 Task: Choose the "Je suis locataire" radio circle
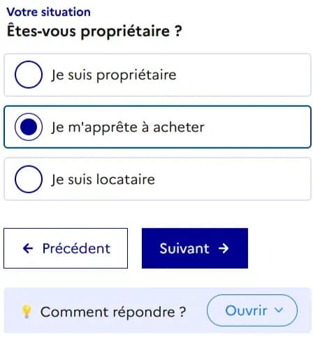click(x=29, y=179)
